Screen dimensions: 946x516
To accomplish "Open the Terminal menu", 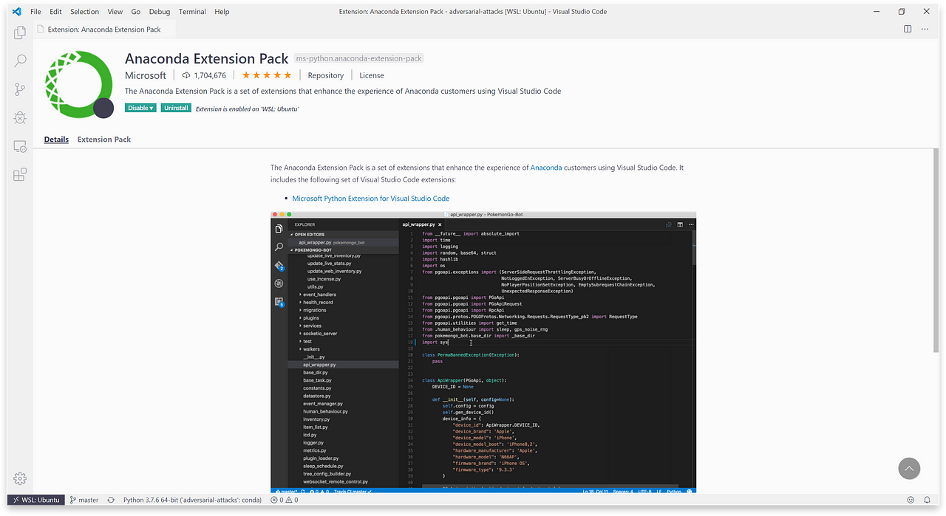I will pyautogui.click(x=193, y=12).
